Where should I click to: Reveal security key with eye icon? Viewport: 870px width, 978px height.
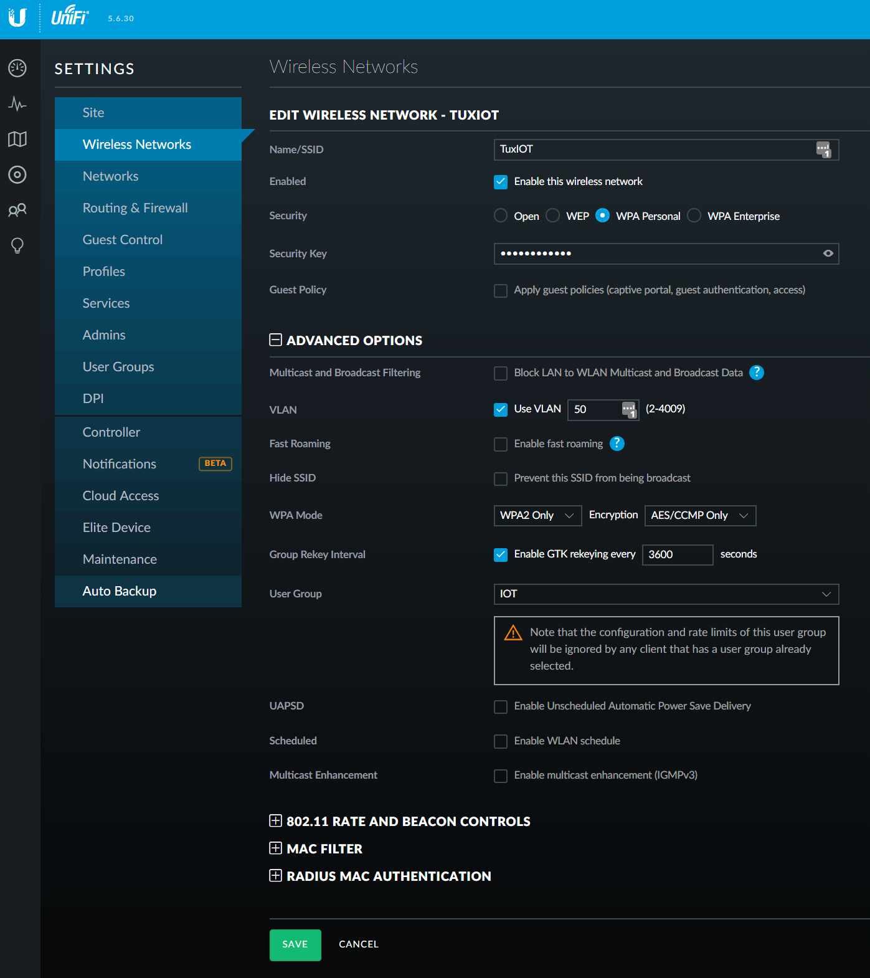pyautogui.click(x=828, y=254)
